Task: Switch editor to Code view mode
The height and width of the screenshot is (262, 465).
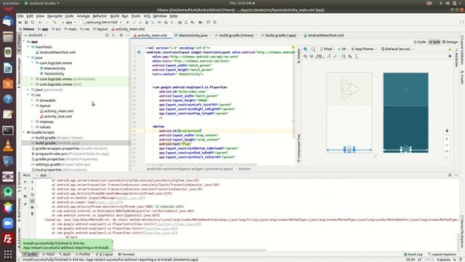Action: [x=420, y=42]
